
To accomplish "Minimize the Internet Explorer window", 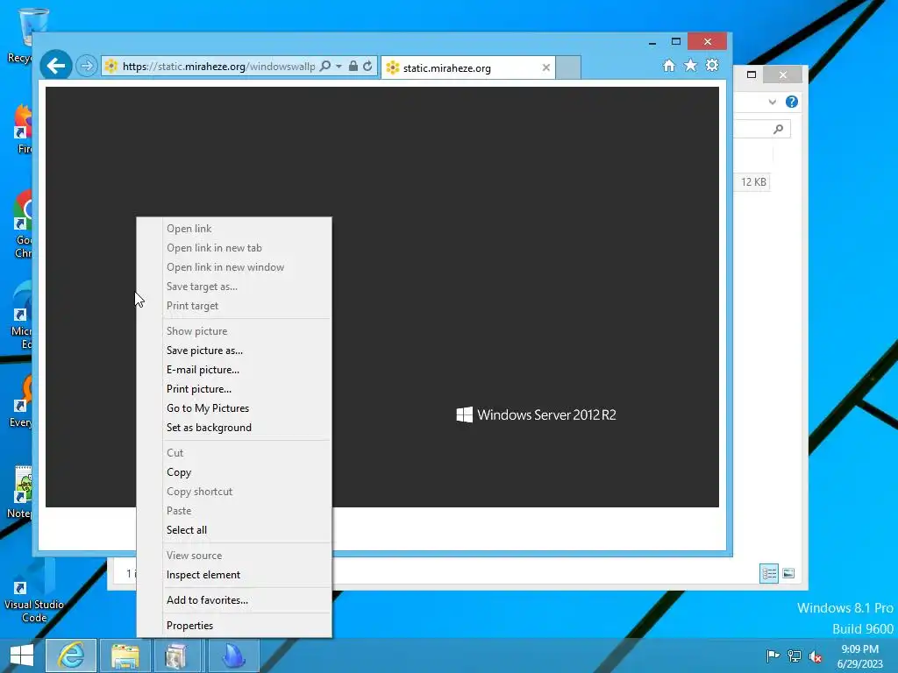I will point(652,42).
